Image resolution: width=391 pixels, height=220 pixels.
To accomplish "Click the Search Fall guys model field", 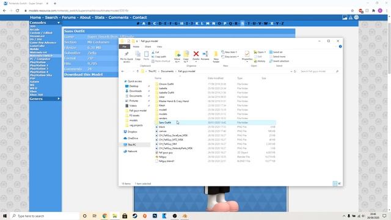I will 319,71.
